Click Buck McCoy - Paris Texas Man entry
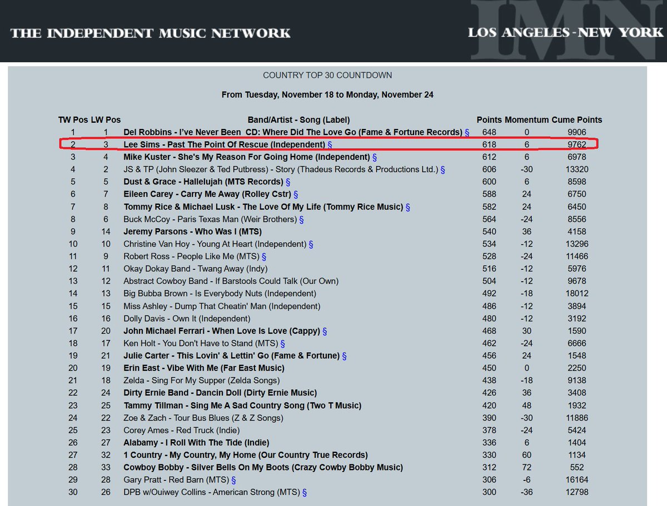Screen dimensions: 667x506 click(210, 219)
